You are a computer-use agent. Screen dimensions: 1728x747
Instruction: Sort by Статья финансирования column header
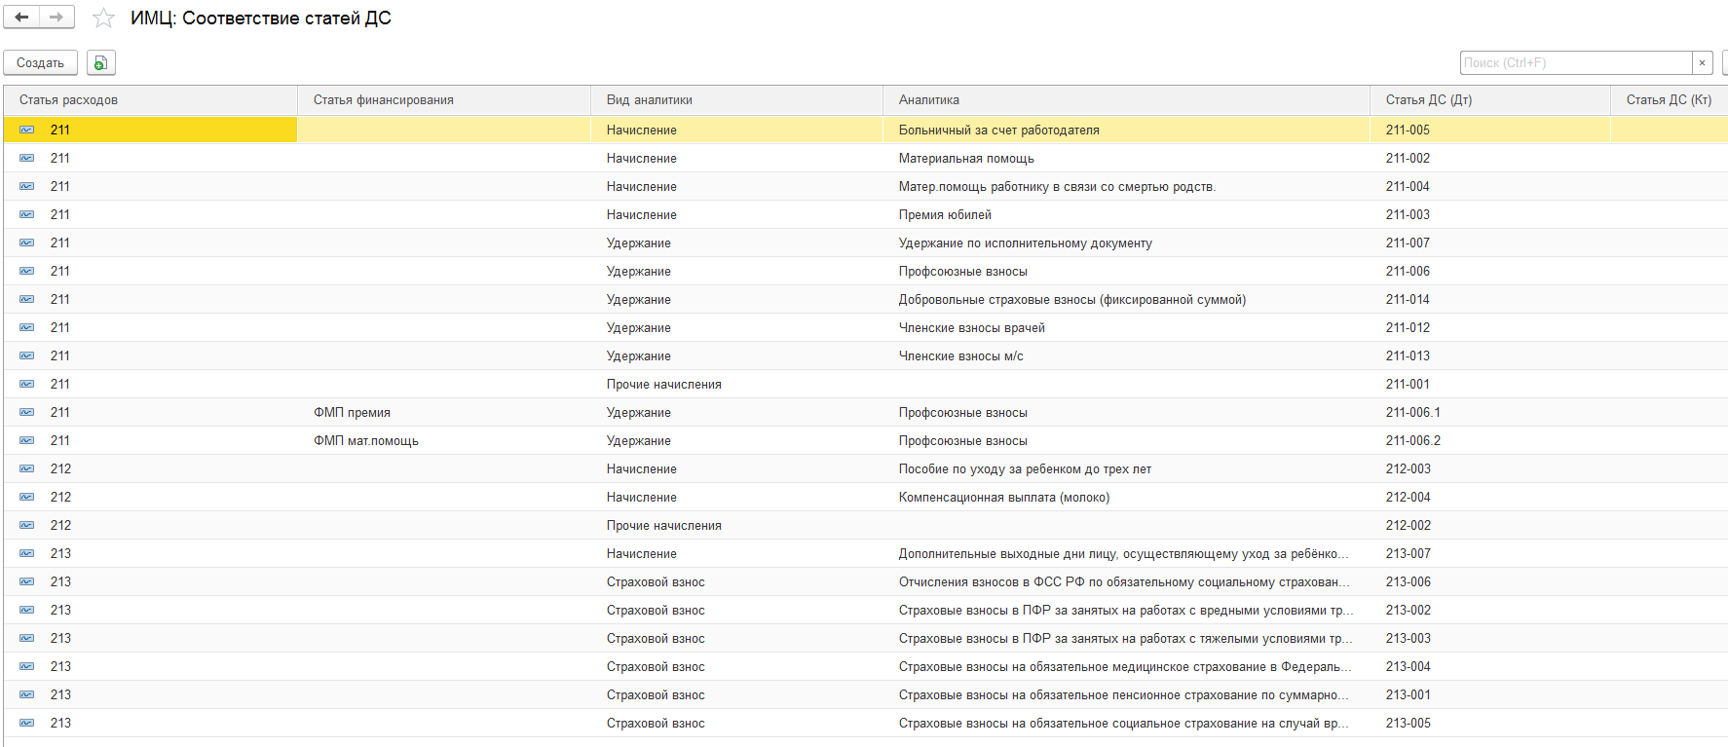click(383, 100)
